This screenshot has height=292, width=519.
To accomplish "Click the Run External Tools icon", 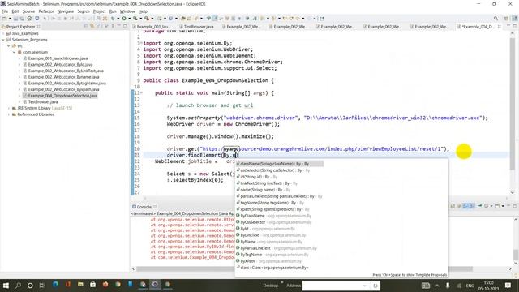I will click(147, 19).
